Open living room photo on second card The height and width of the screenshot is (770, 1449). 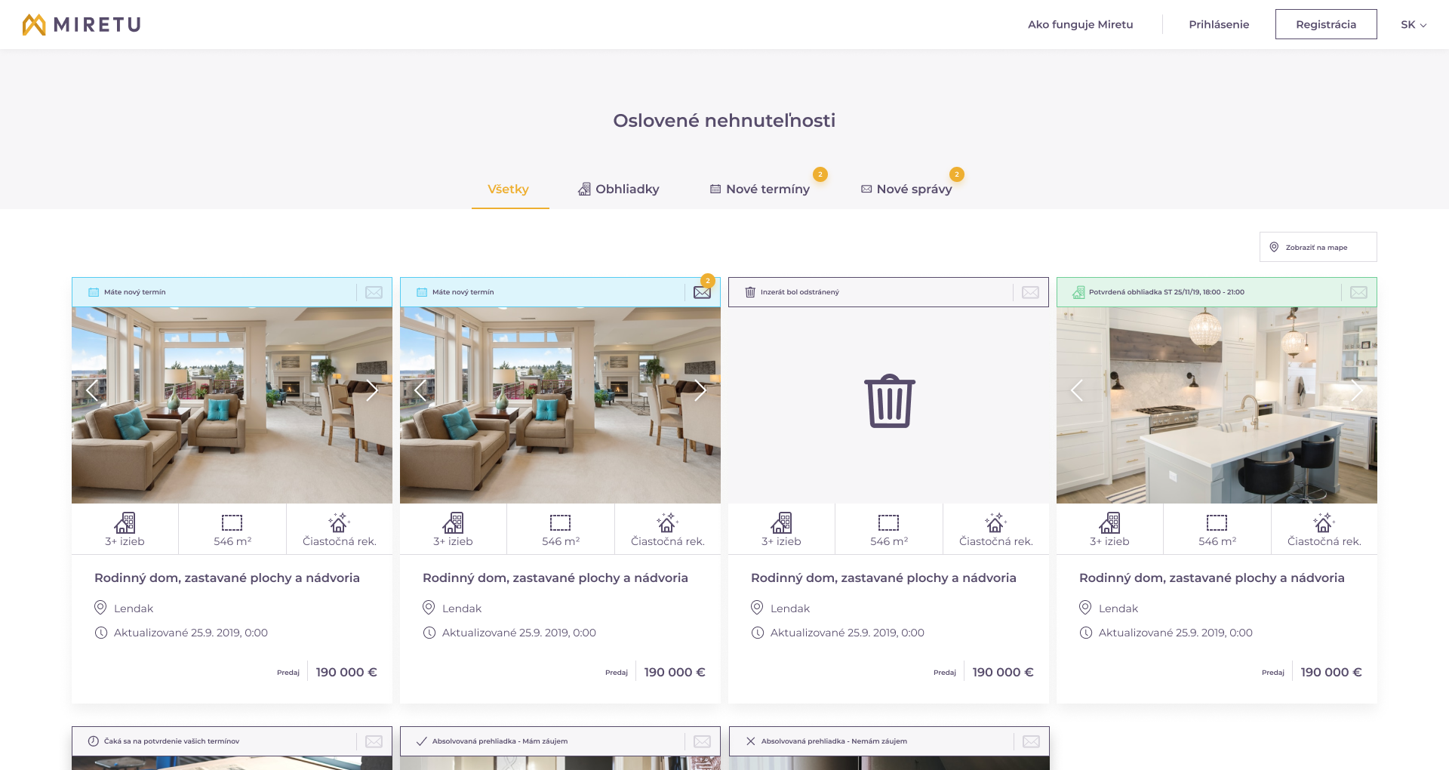click(x=560, y=405)
